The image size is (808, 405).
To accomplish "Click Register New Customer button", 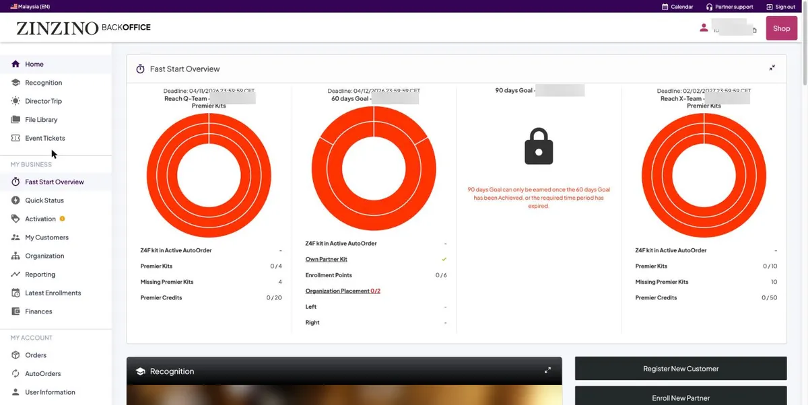I will (681, 369).
